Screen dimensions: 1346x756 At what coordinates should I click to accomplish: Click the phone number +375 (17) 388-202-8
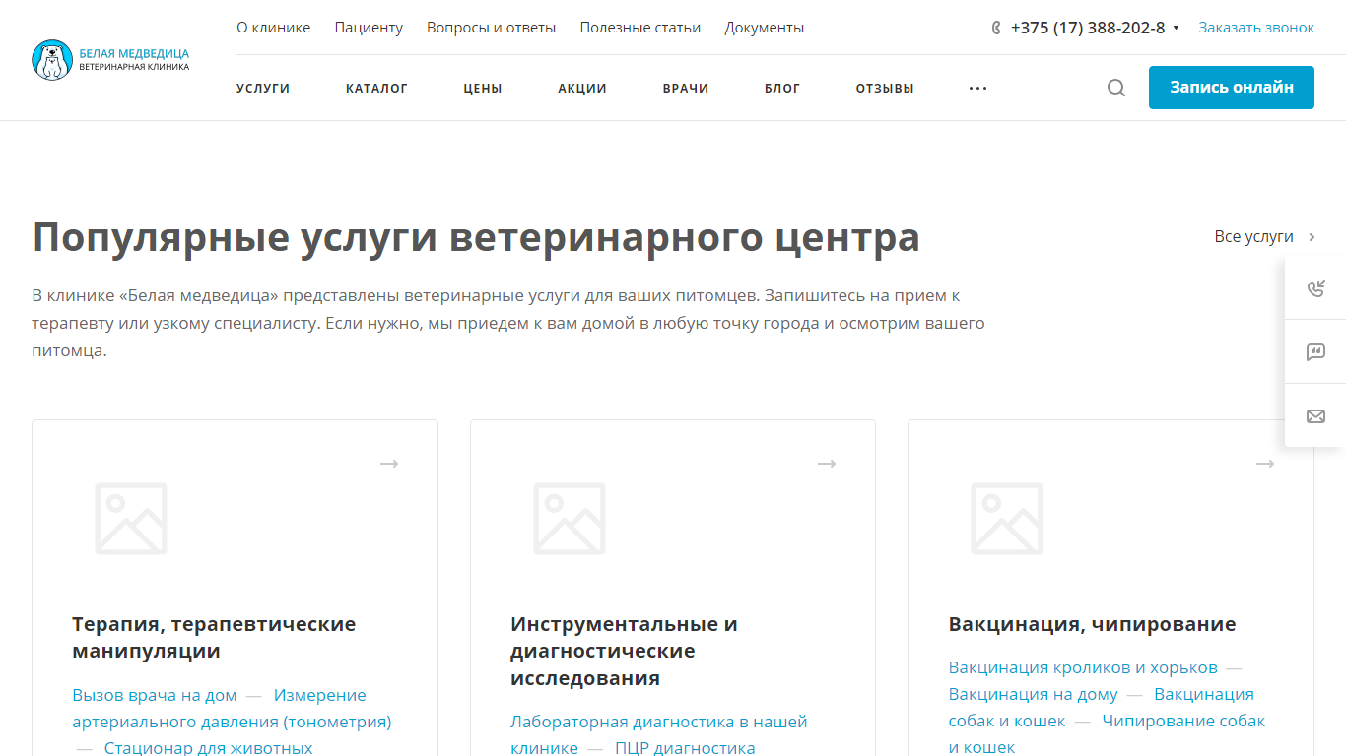(x=1088, y=28)
